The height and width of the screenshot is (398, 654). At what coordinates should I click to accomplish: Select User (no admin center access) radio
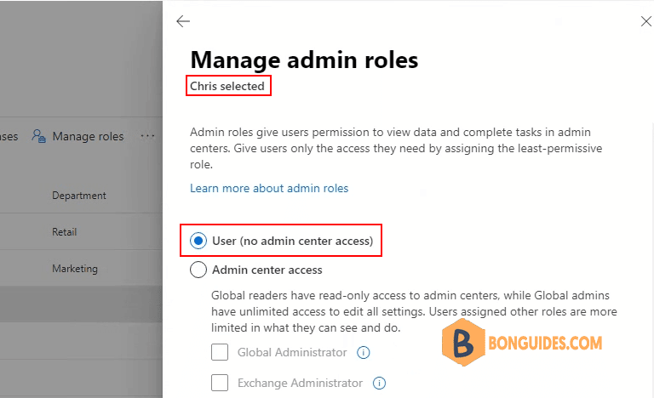click(198, 241)
